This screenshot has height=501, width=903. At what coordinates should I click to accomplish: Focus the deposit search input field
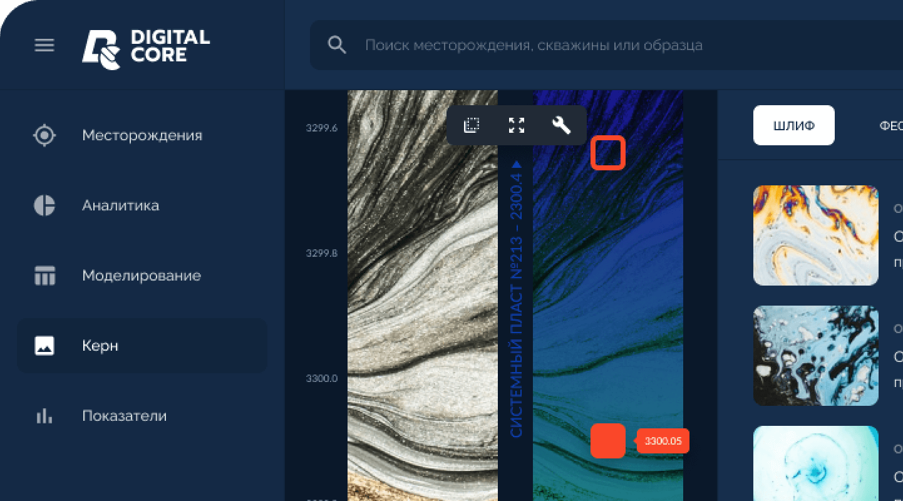(x=606, y=45)
